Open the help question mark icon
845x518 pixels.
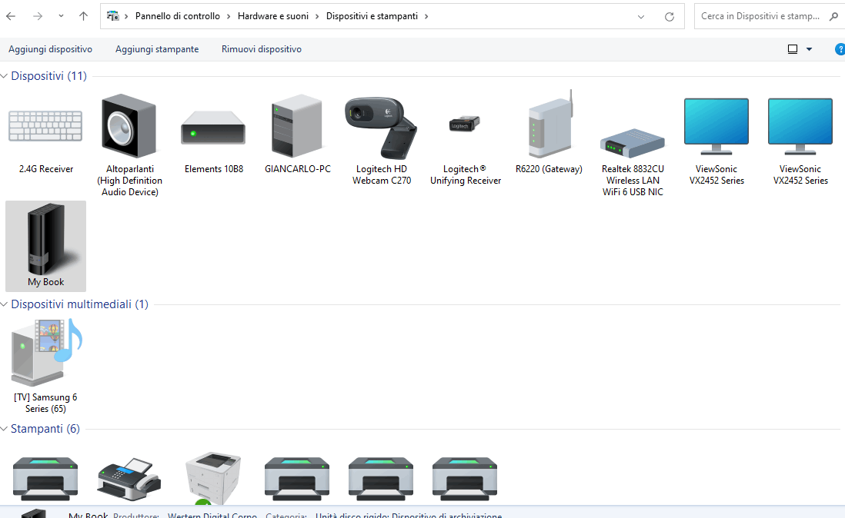pyautogui.click(x=840, y=49)
